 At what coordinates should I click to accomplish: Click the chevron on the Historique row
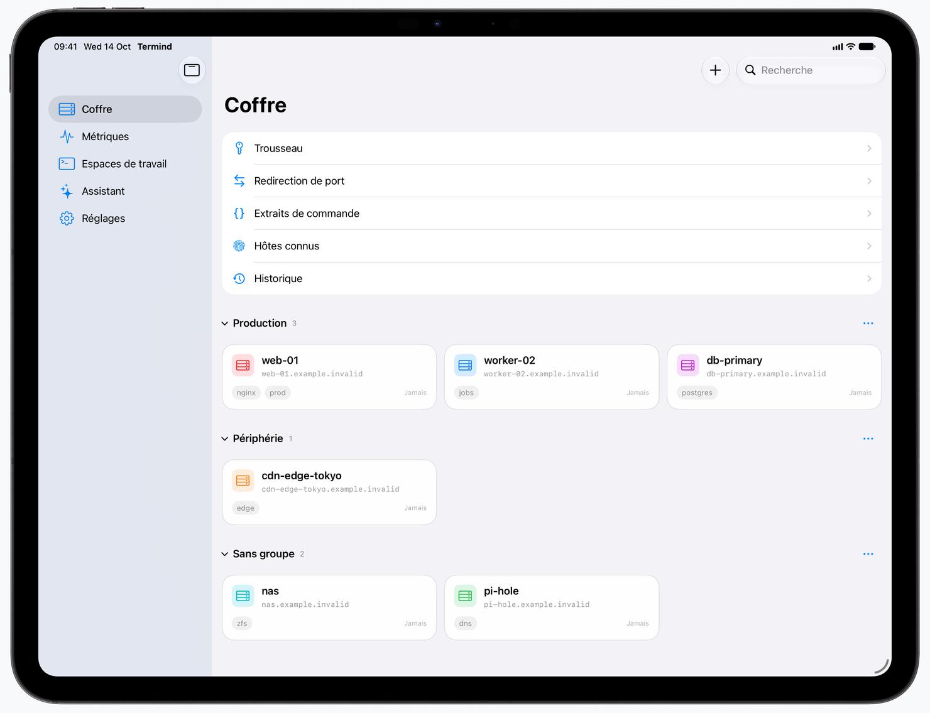tap(869, 278)
